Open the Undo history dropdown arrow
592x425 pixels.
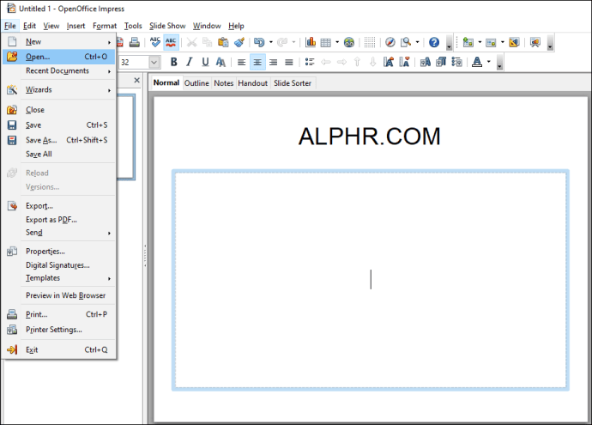(x=271, y=42)
